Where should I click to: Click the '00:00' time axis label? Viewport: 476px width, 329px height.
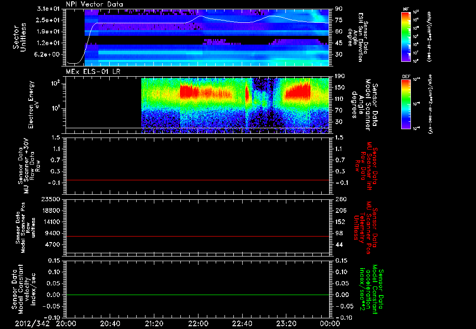(x=330, y=323)
